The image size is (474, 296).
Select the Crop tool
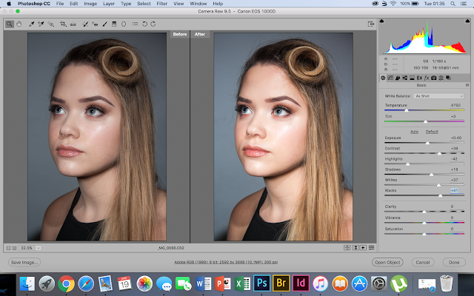pos(62,24)
